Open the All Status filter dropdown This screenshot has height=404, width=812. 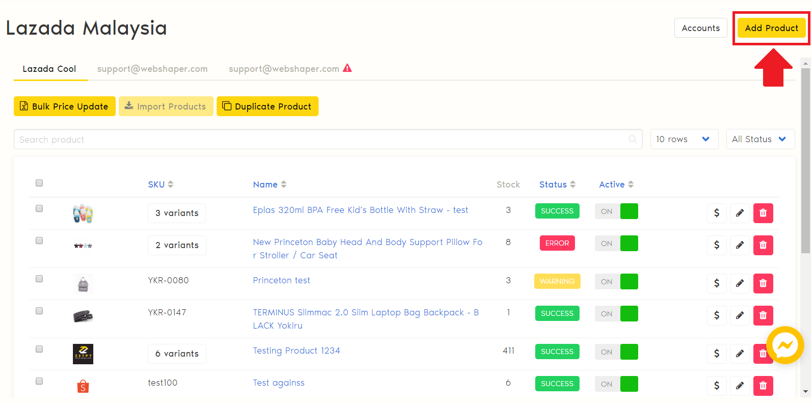click(x=760, y=139)
